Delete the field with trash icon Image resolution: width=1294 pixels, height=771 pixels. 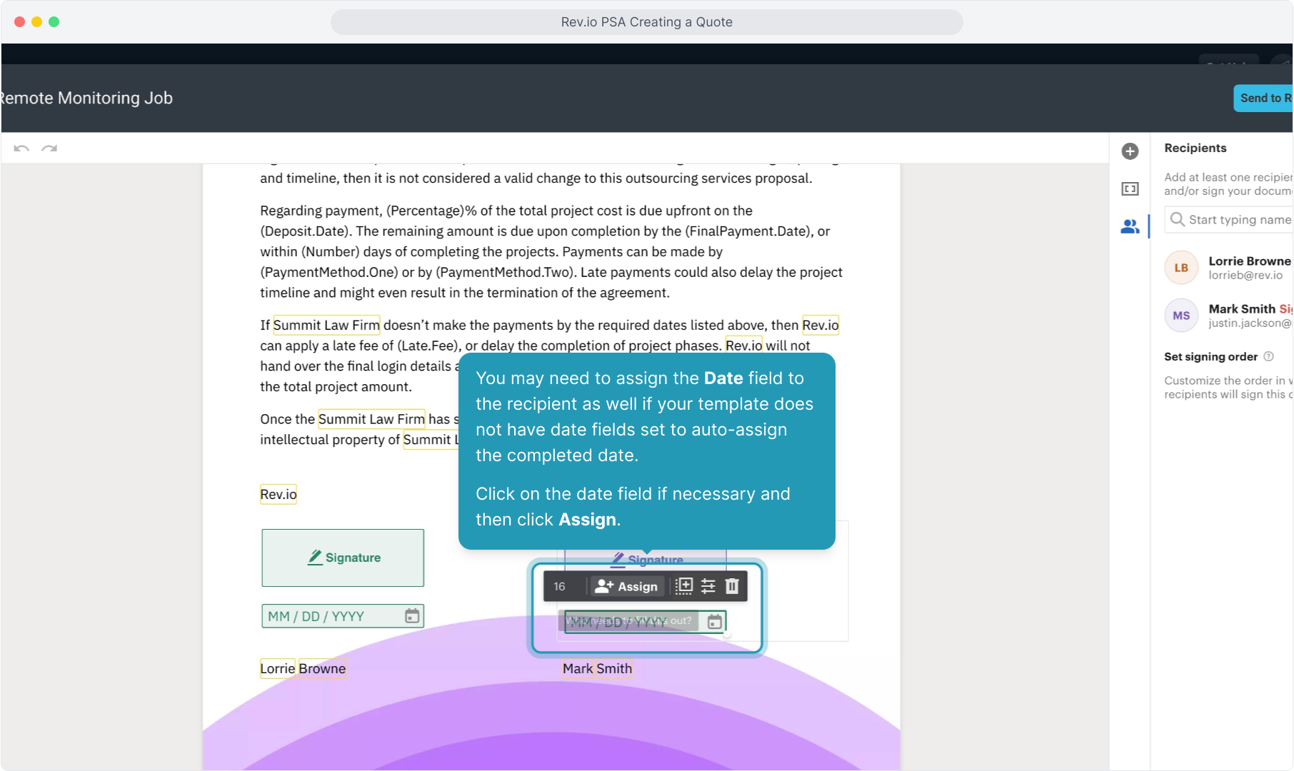pyautogui.click(x=732, y=586)
